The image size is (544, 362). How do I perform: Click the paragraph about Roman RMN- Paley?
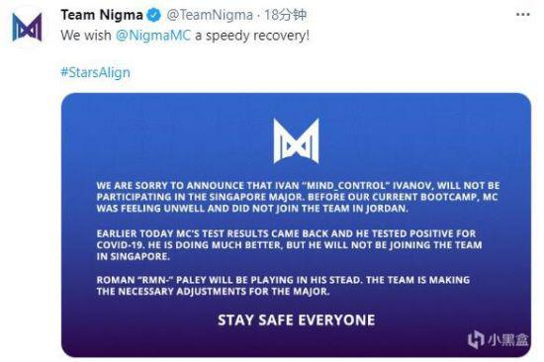point(283,285)
